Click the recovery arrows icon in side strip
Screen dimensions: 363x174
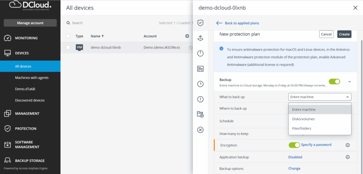[200, 38]
